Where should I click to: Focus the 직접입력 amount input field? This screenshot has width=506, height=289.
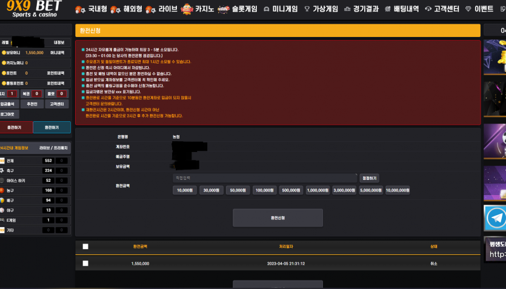pos(264,178)
